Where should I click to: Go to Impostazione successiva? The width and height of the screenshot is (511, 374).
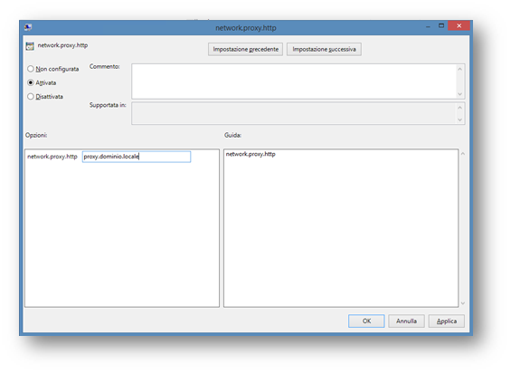click(x=324, y=49)
